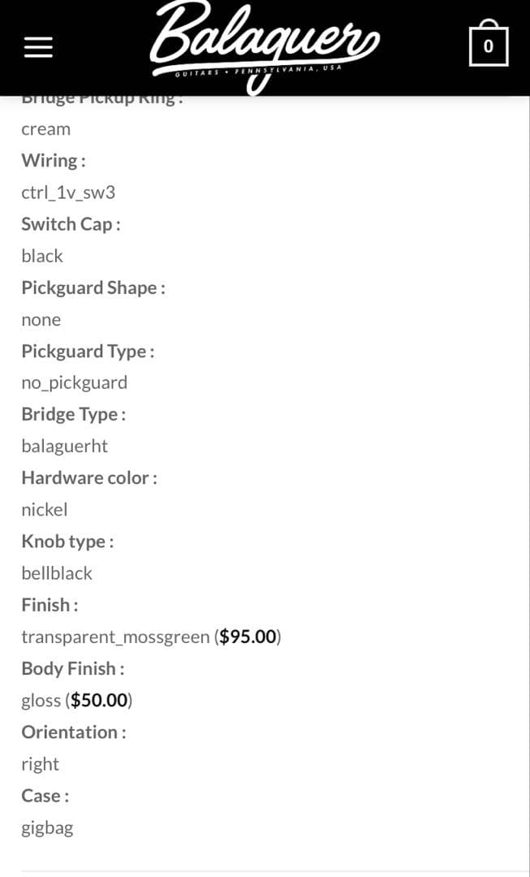Screen dimensions: 530x877
Task: Open the hamburger navigation menu
Action: click(38, 47)
